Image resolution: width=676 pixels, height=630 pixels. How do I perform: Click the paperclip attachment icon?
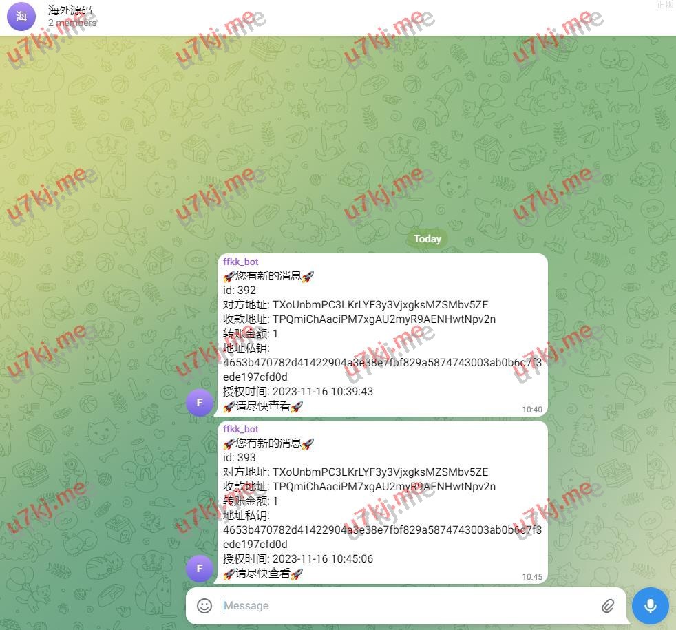[608, 606]
